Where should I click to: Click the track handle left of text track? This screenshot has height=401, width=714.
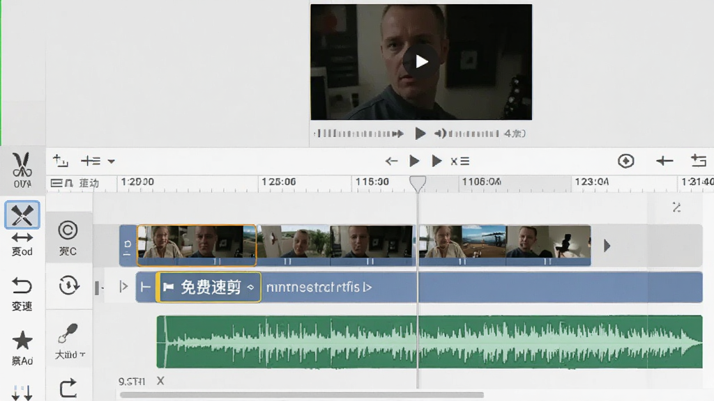pos(97,288)
